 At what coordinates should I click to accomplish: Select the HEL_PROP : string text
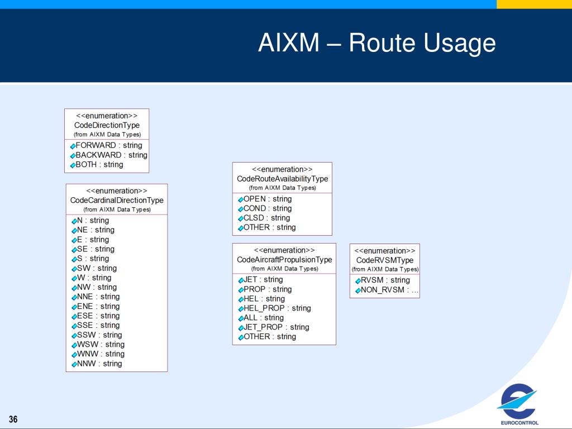pos(277,308)
